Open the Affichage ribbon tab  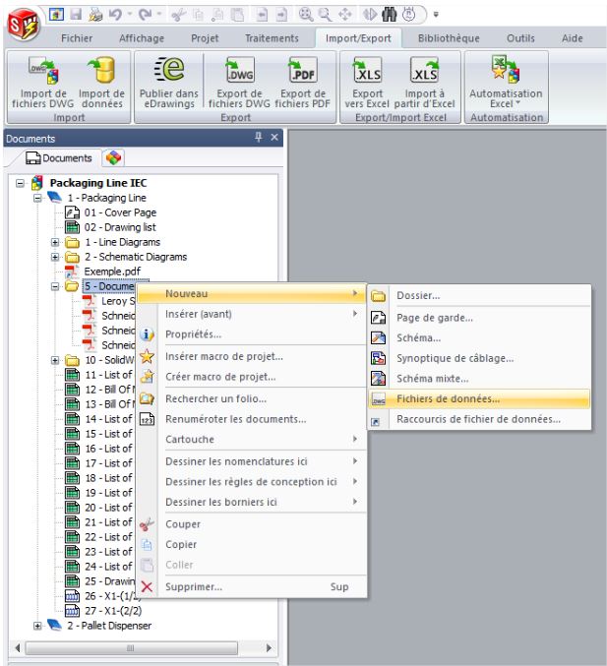(142, 38)
